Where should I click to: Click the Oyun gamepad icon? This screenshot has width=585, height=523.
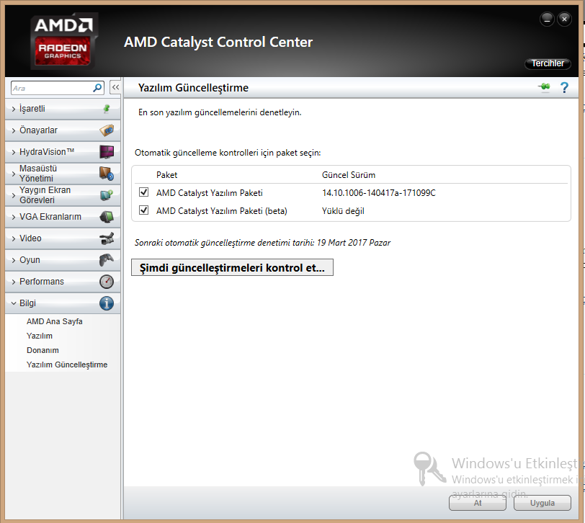[x=107, y=259]
